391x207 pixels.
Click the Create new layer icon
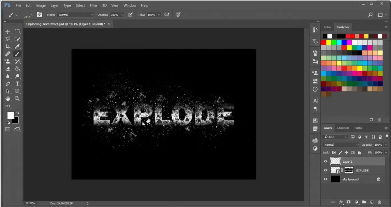pyautogui.click(x=372, y=202)
